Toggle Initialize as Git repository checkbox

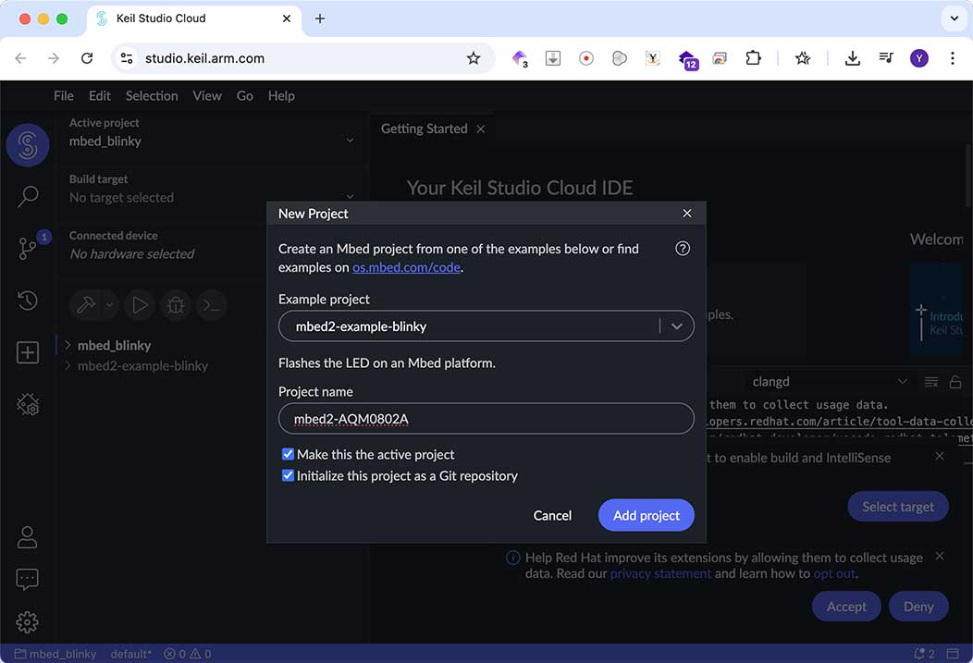(288, 475)
